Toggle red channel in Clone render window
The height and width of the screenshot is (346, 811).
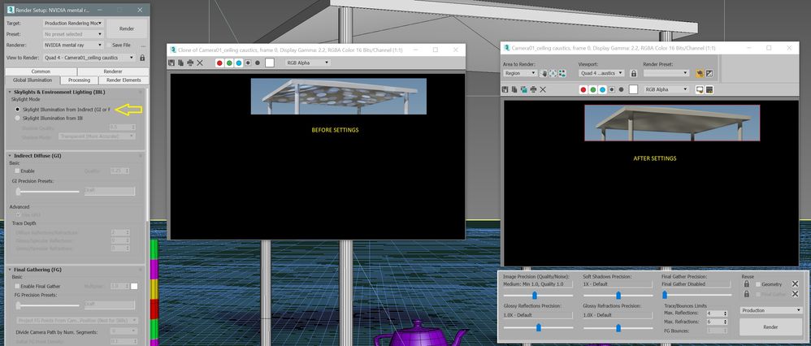click(220, 63)
